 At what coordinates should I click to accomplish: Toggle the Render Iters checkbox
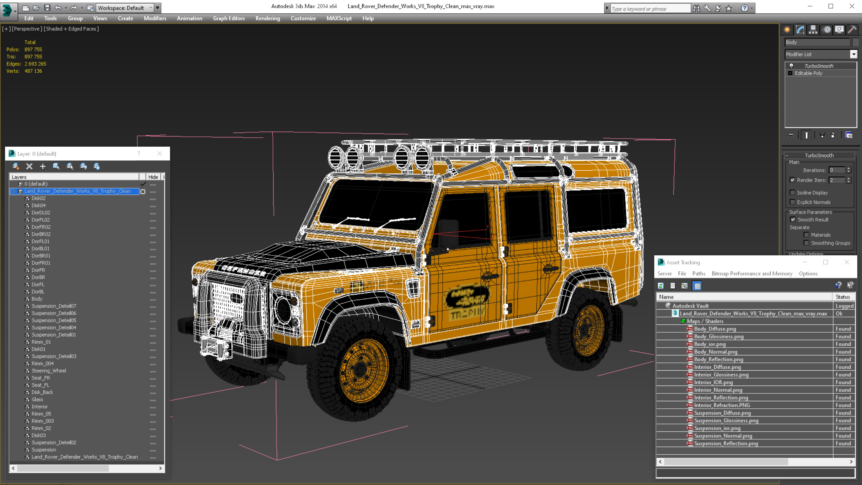[x=792, y=180]
